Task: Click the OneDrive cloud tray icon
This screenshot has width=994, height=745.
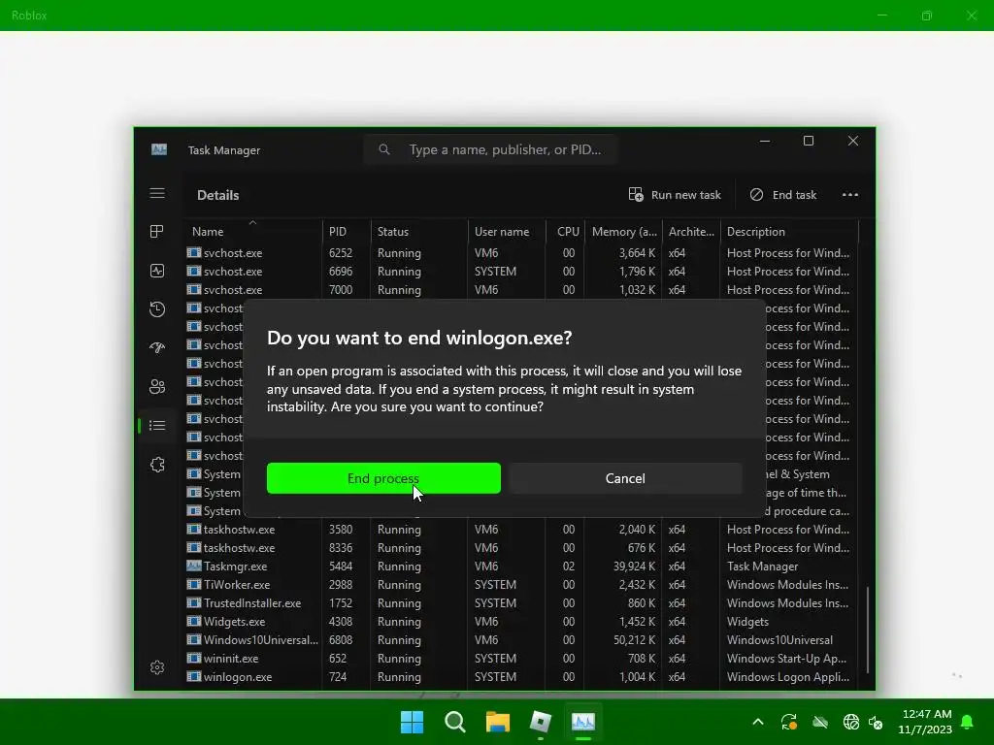Action: [x=820, y=722]
